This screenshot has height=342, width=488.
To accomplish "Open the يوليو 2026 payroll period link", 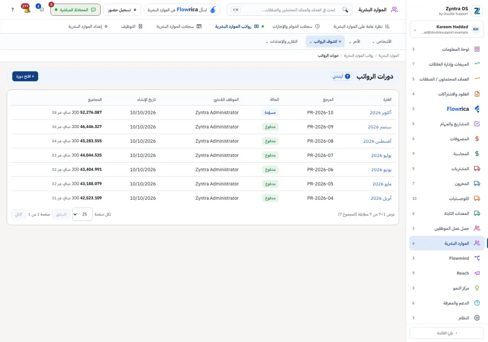I will [381, 156].
